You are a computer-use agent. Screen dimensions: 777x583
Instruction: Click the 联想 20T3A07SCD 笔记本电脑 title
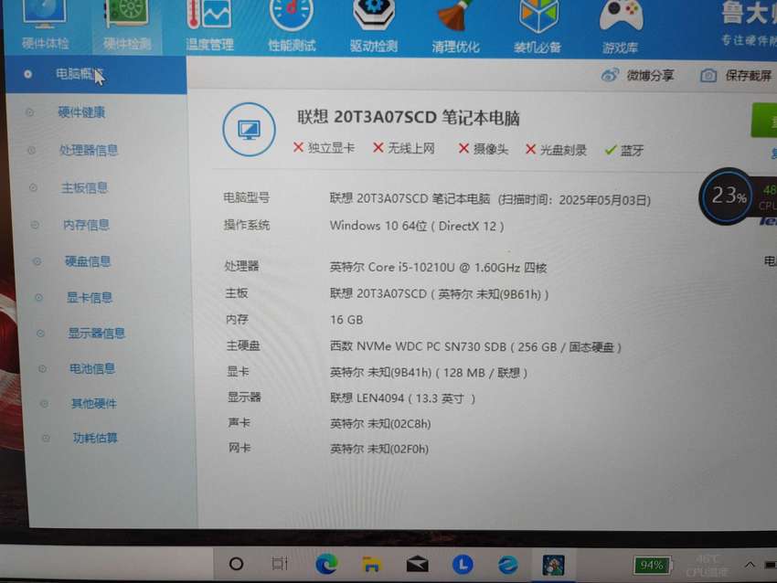[x=409, y=118]
